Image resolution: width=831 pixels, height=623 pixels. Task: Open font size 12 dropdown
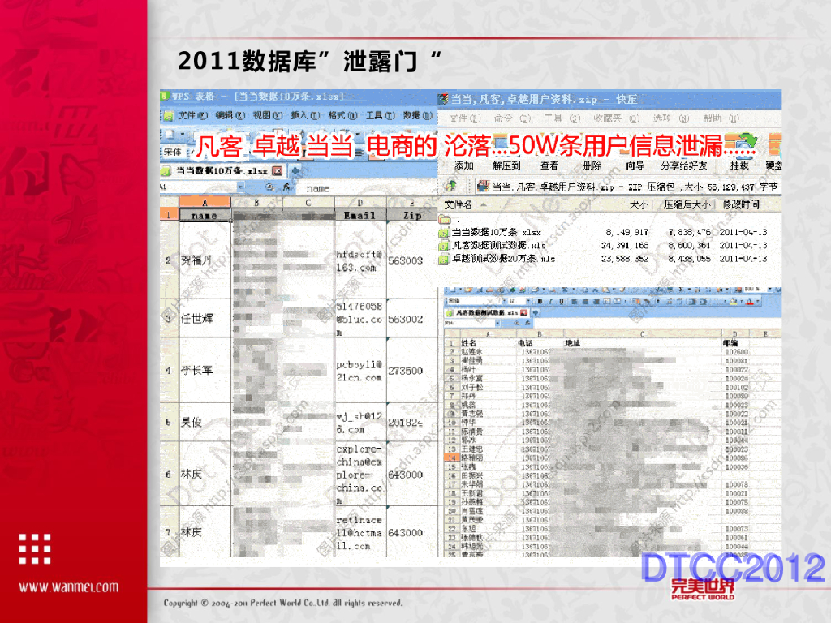tap(528, 301)
